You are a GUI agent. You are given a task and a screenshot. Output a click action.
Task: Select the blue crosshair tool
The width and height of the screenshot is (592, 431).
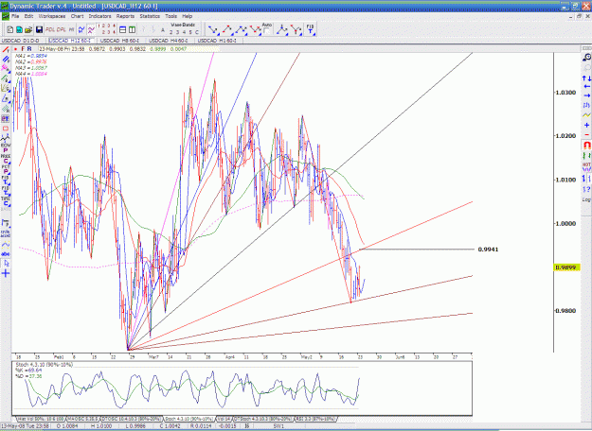pyautogui.click(x=6, y=273)
